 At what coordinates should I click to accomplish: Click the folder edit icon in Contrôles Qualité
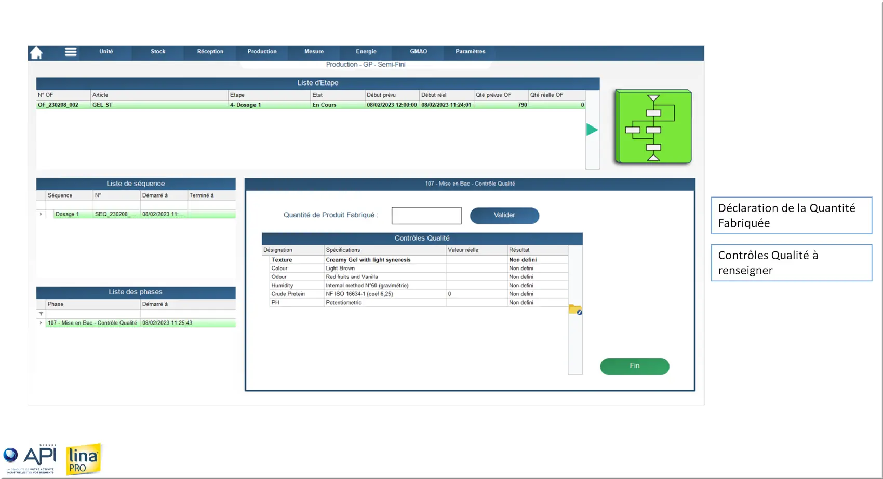tap(575, 310)
